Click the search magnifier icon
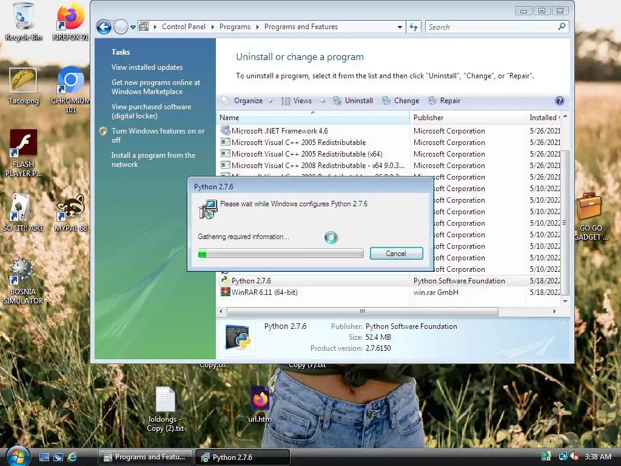 (x=562, y=27)
